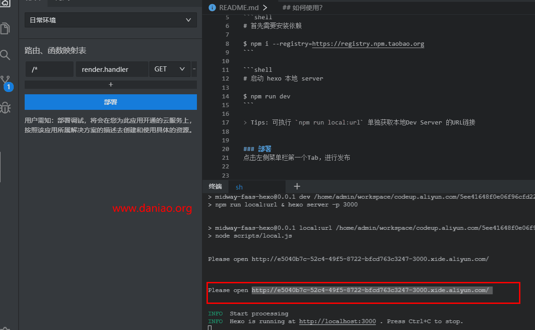The width and height of the screenshot is (535, 330).
Task: Click editor line number 20
Action: tap(226, 149)
